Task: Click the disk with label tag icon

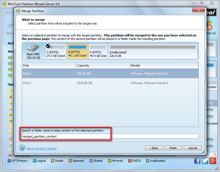Action: pos(10,132)
